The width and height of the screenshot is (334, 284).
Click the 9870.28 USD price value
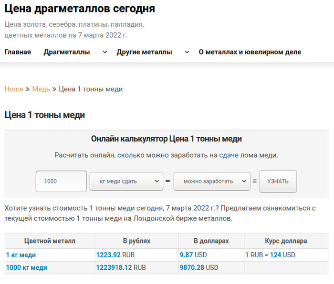pyautogui.click(x=199, y=268)
